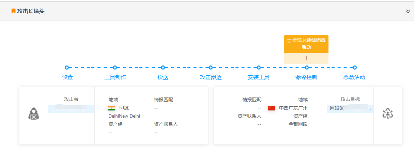414x150 pixels.
Task: Select the 侦查 stage node on the timeline
Action: coord(67,67)
